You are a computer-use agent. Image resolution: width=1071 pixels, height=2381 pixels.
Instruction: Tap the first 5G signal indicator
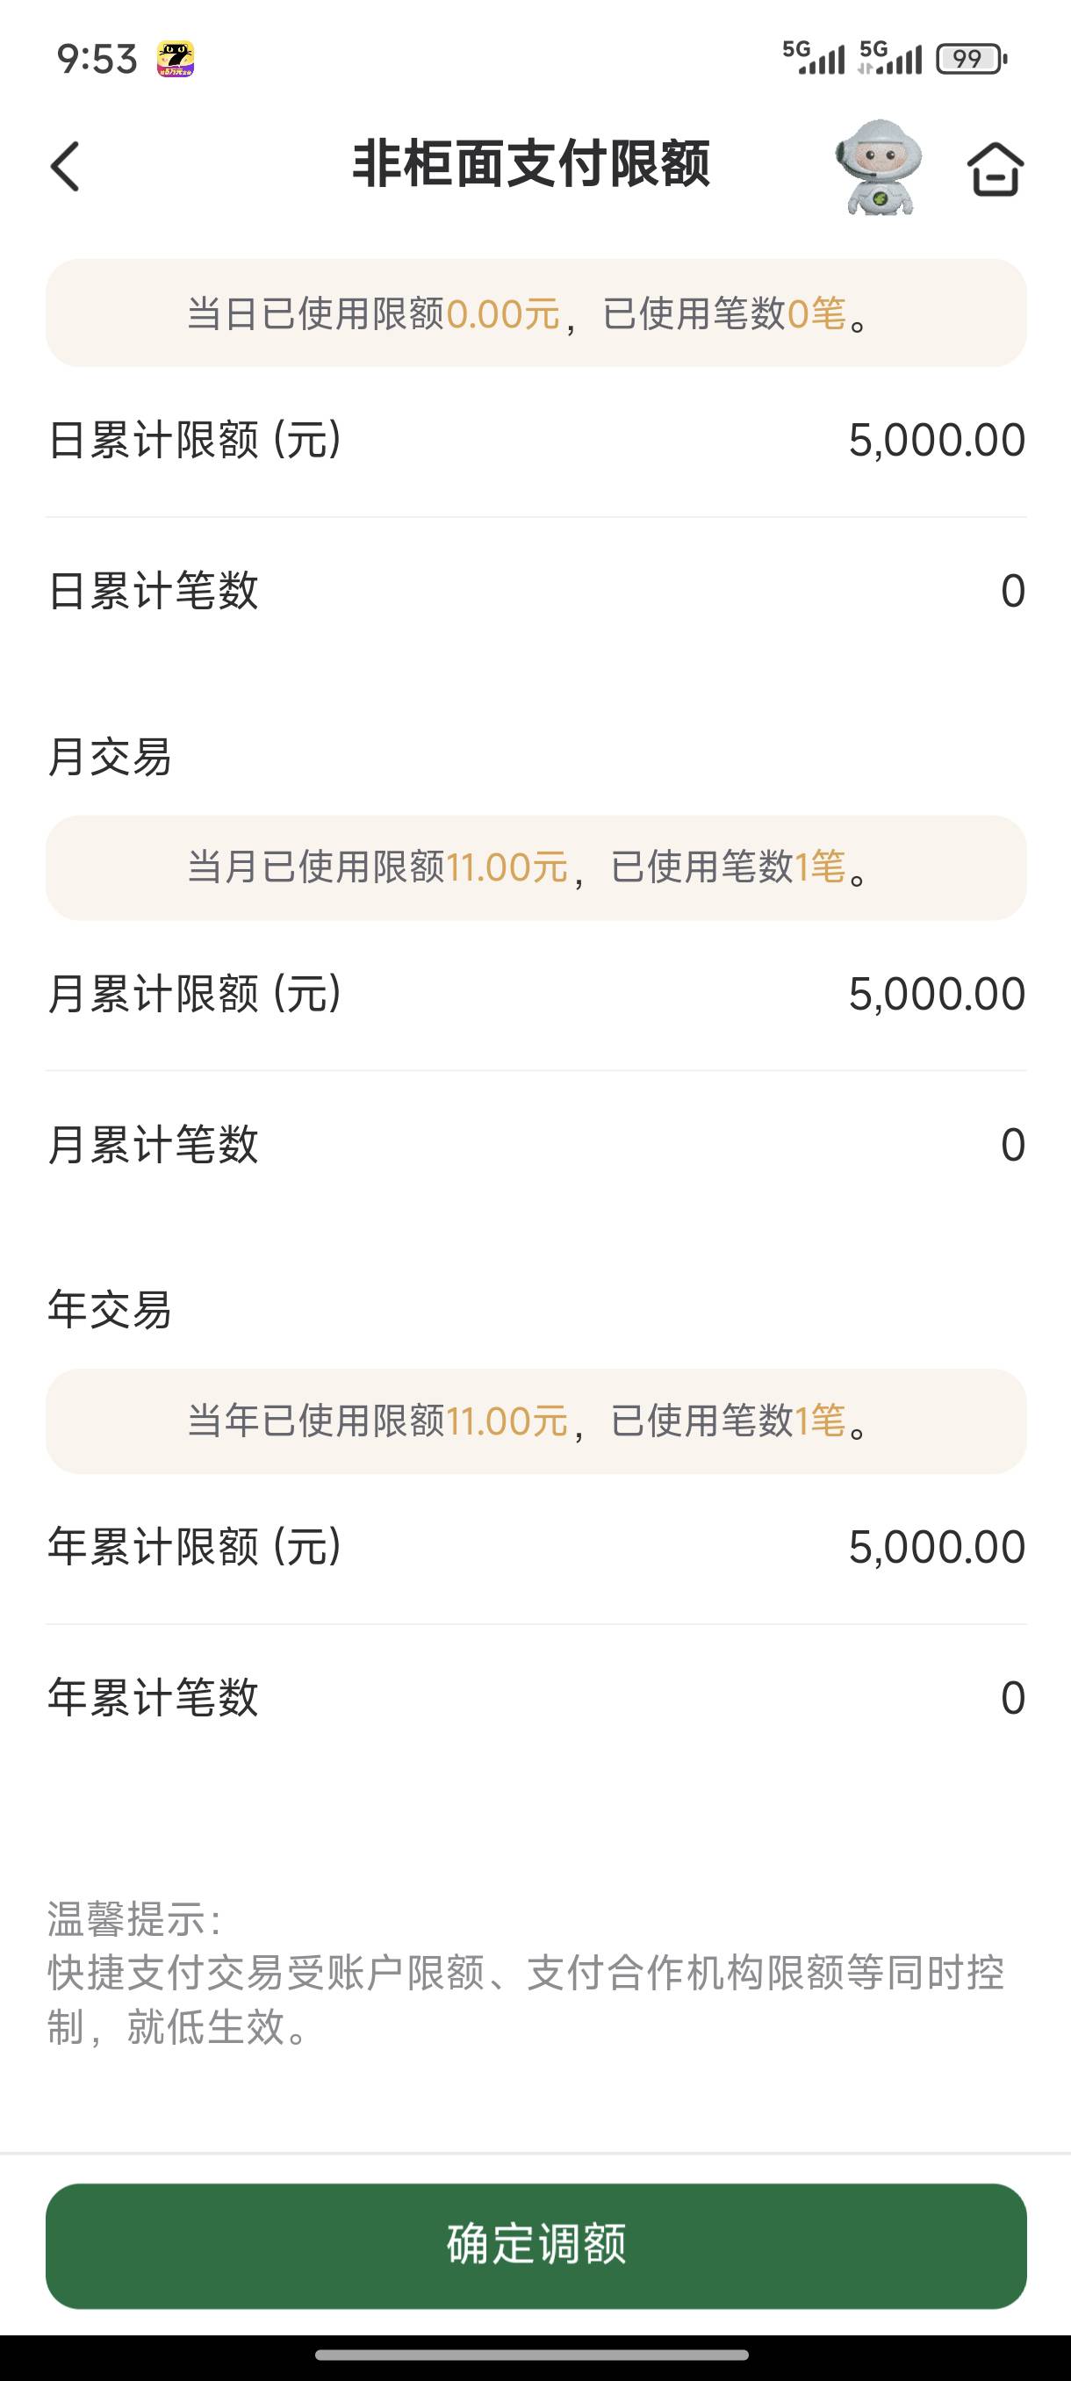(814, 58)
